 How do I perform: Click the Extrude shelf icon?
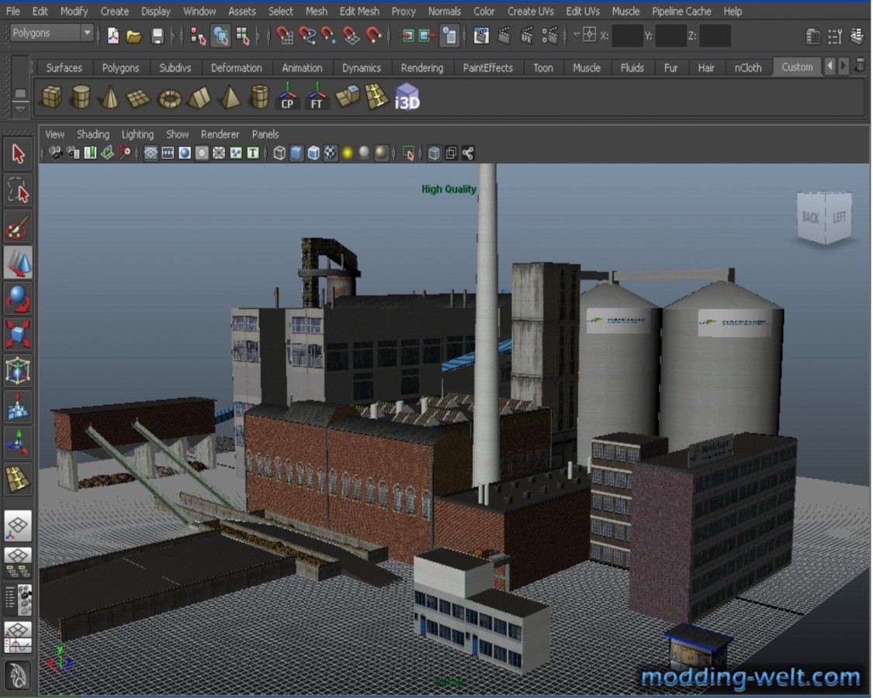click(x=348, y=97)
